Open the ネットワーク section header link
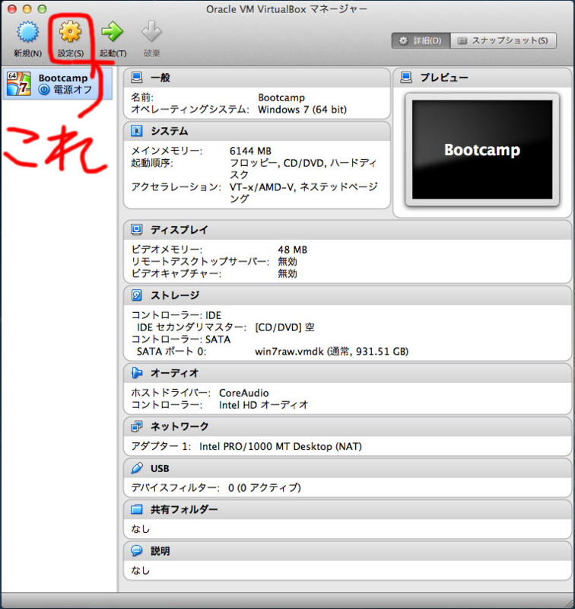The image size is (575, 609). 179,427
